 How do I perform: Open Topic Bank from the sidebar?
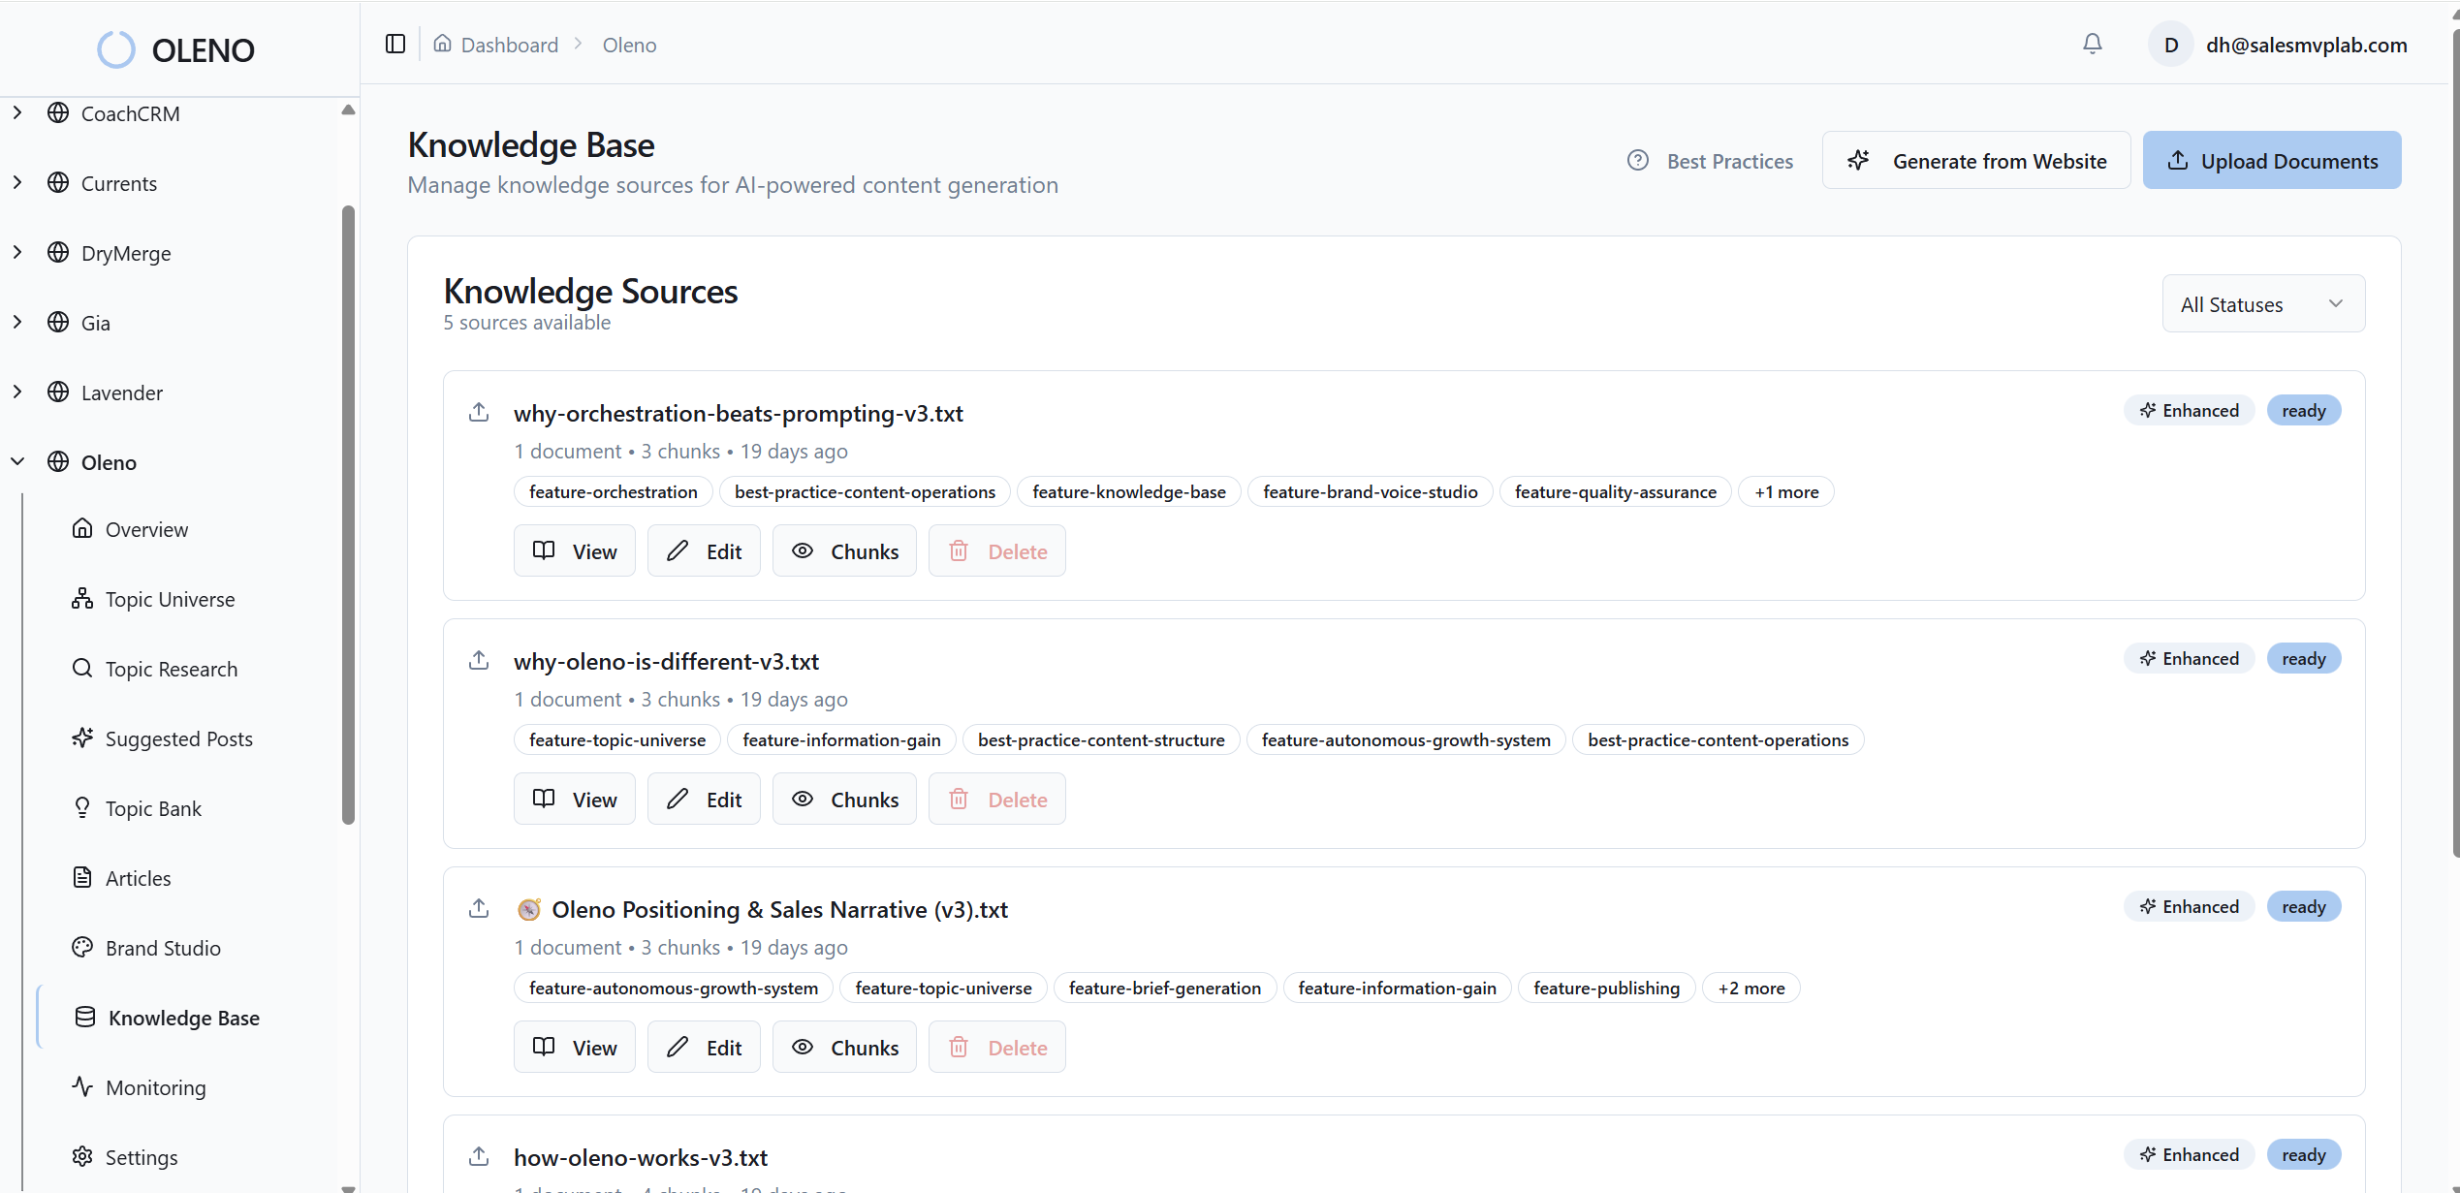coord(153,807)
